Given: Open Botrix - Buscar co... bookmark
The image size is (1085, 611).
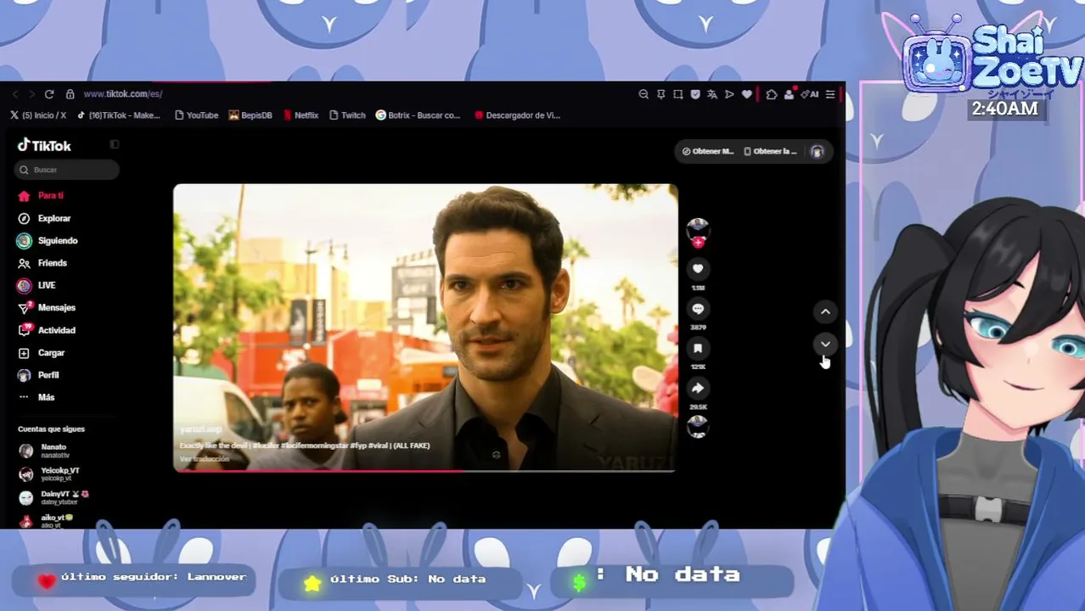Looking at the screenshot, I should (x=418, y=115).
